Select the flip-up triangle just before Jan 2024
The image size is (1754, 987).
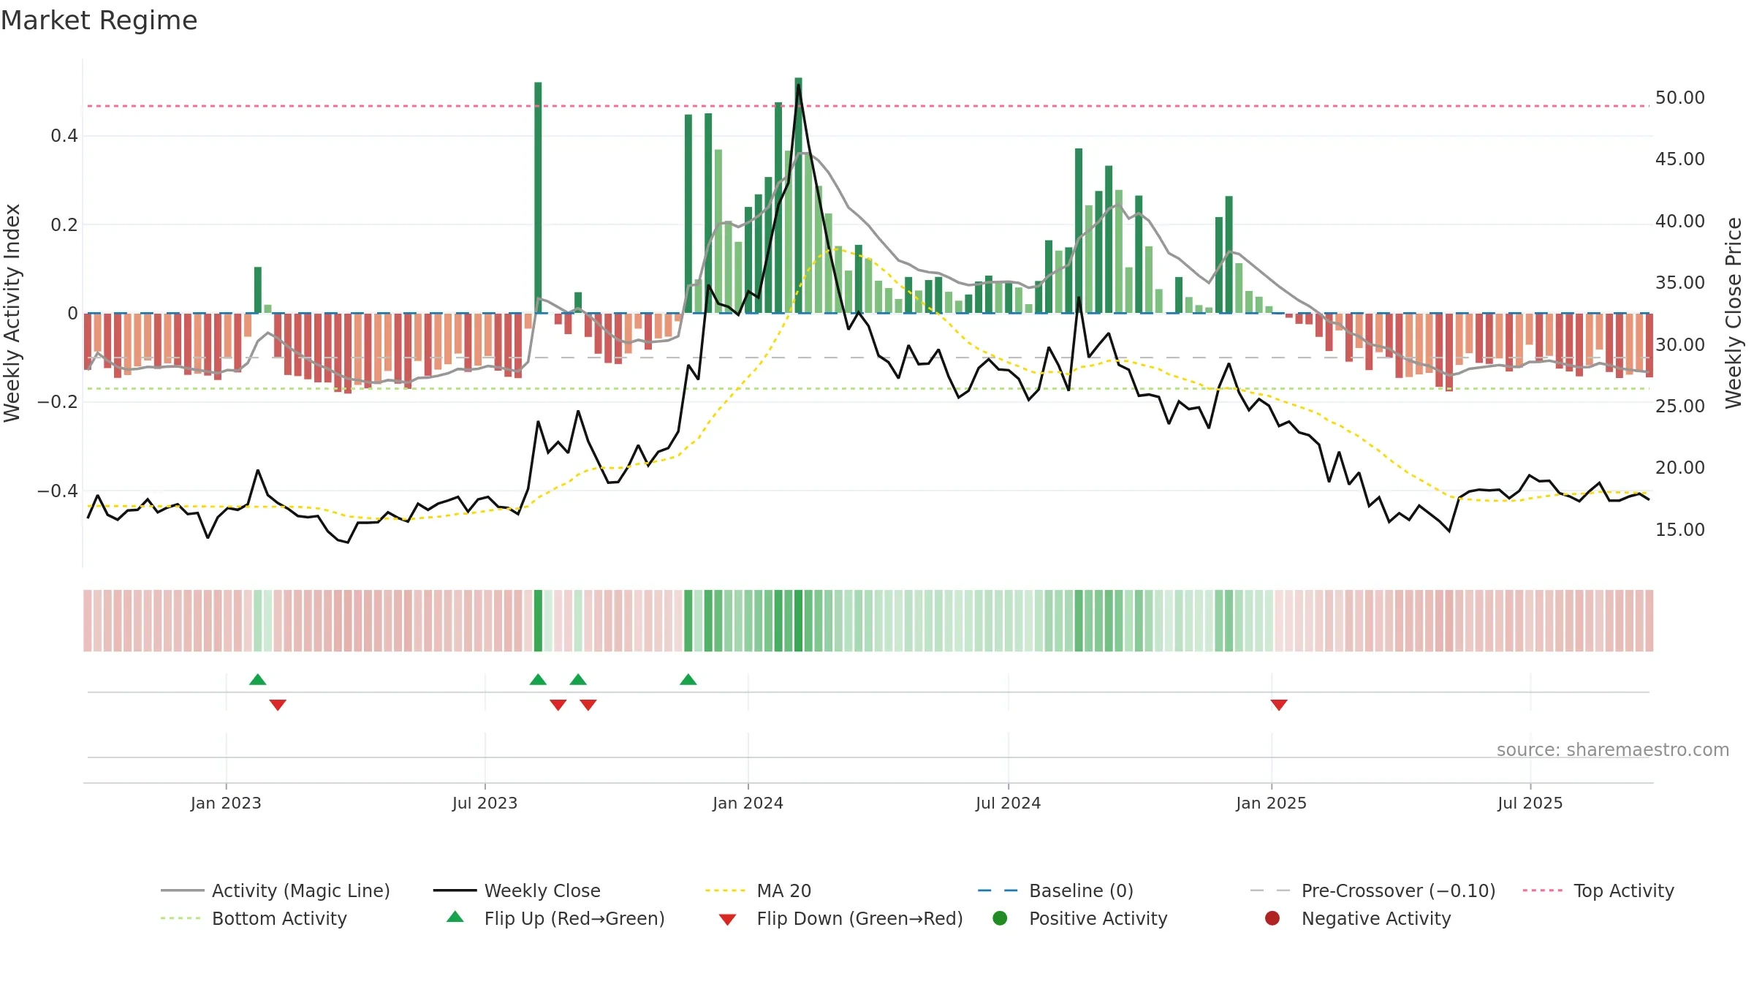click(688, 679)
